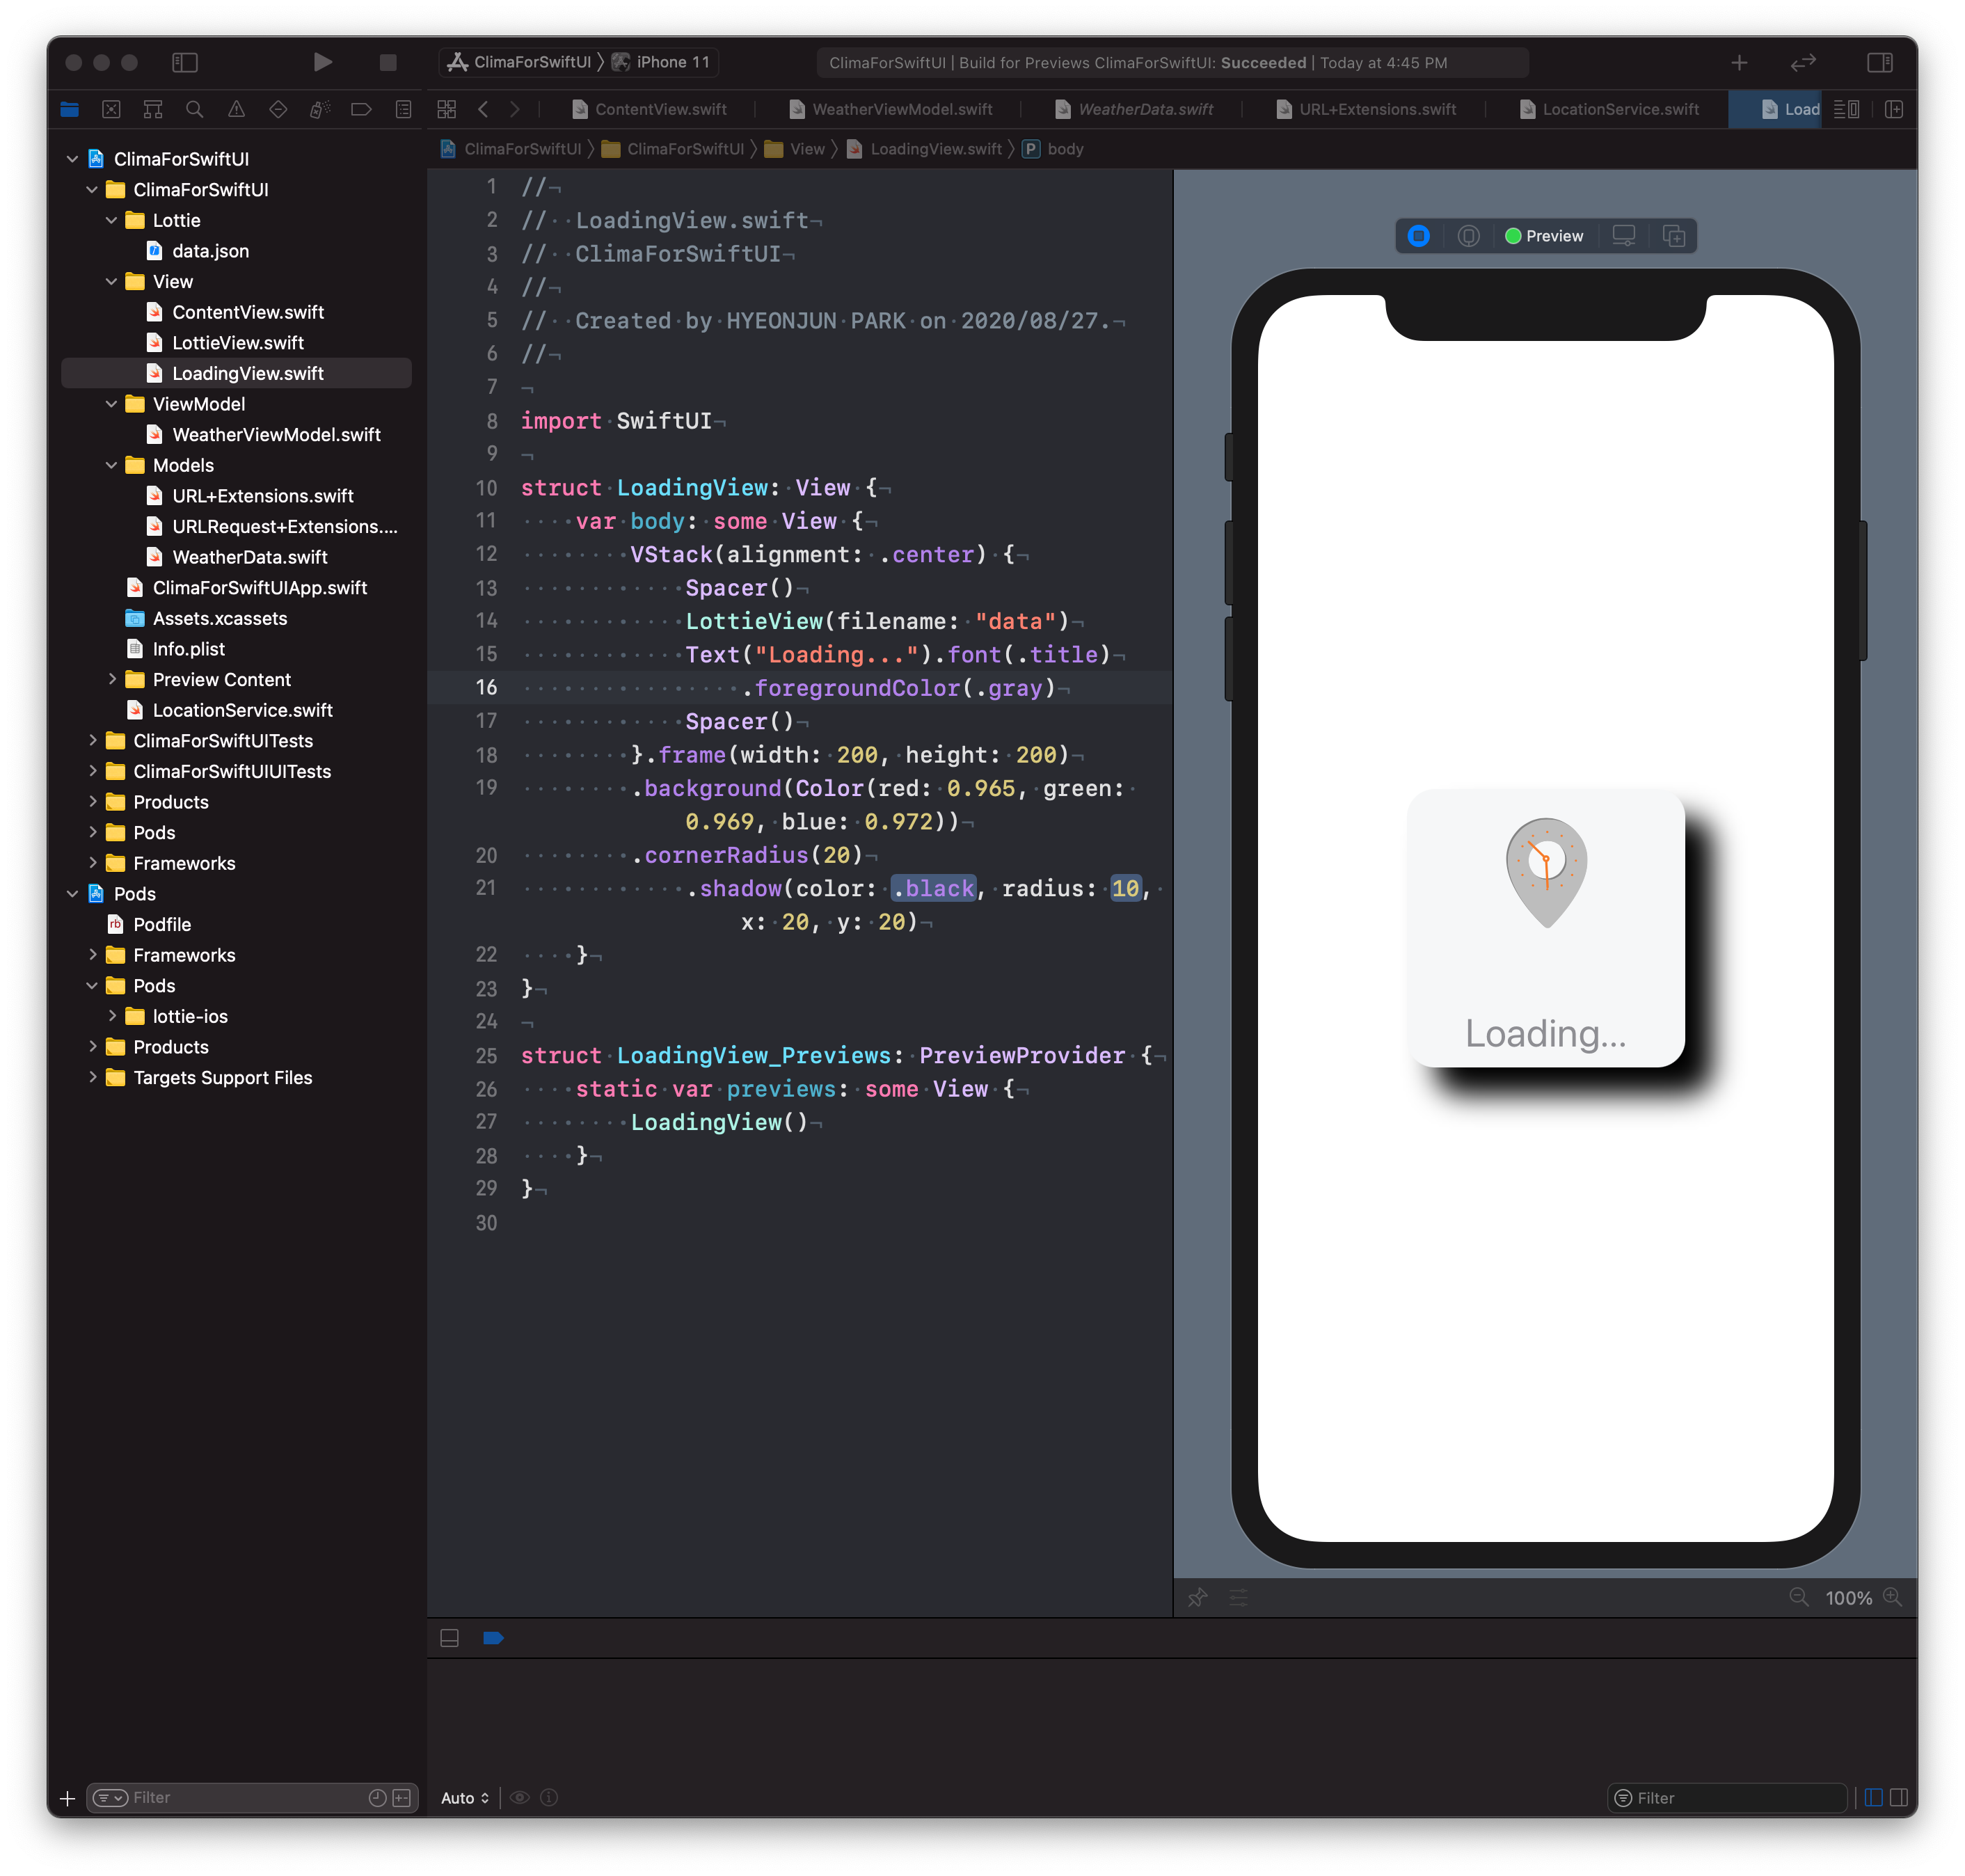
Task: Click the Run (play) button
Action: tap(322, 62)
